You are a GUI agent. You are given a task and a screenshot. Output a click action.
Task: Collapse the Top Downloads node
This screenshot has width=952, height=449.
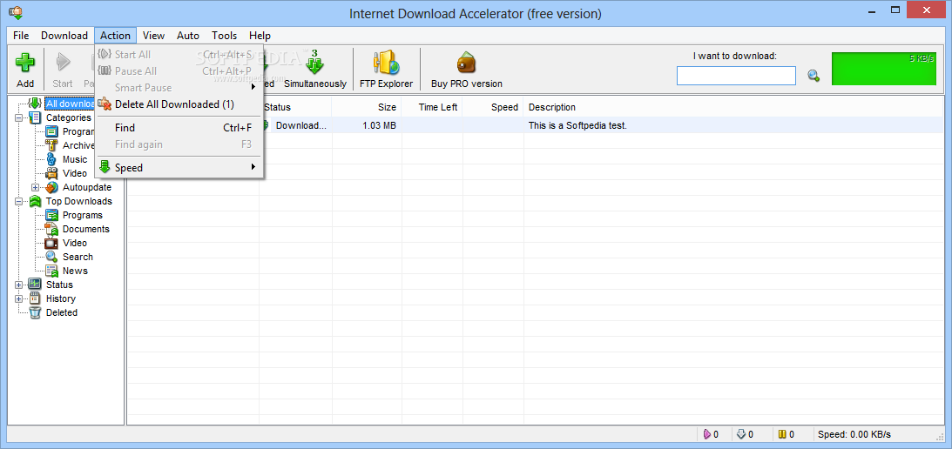(19, 202)
